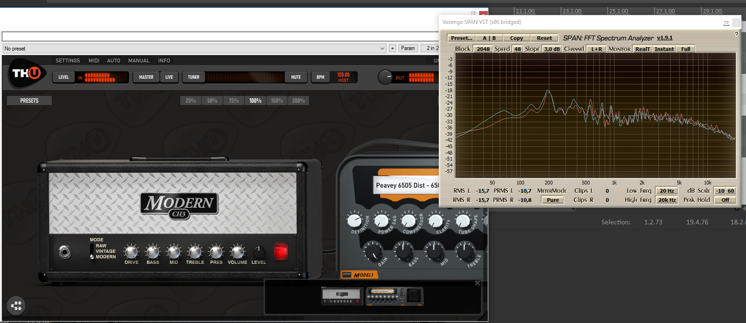Open the MODELS tab

[360, 275]
